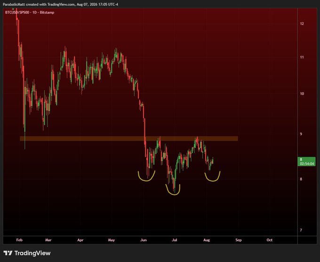Screen dimensions: 320x262
Task: Click the Sep label on time axis
Action: coord(239,240)
